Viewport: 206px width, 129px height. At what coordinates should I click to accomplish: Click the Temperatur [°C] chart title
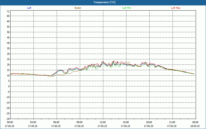point(105,2)
